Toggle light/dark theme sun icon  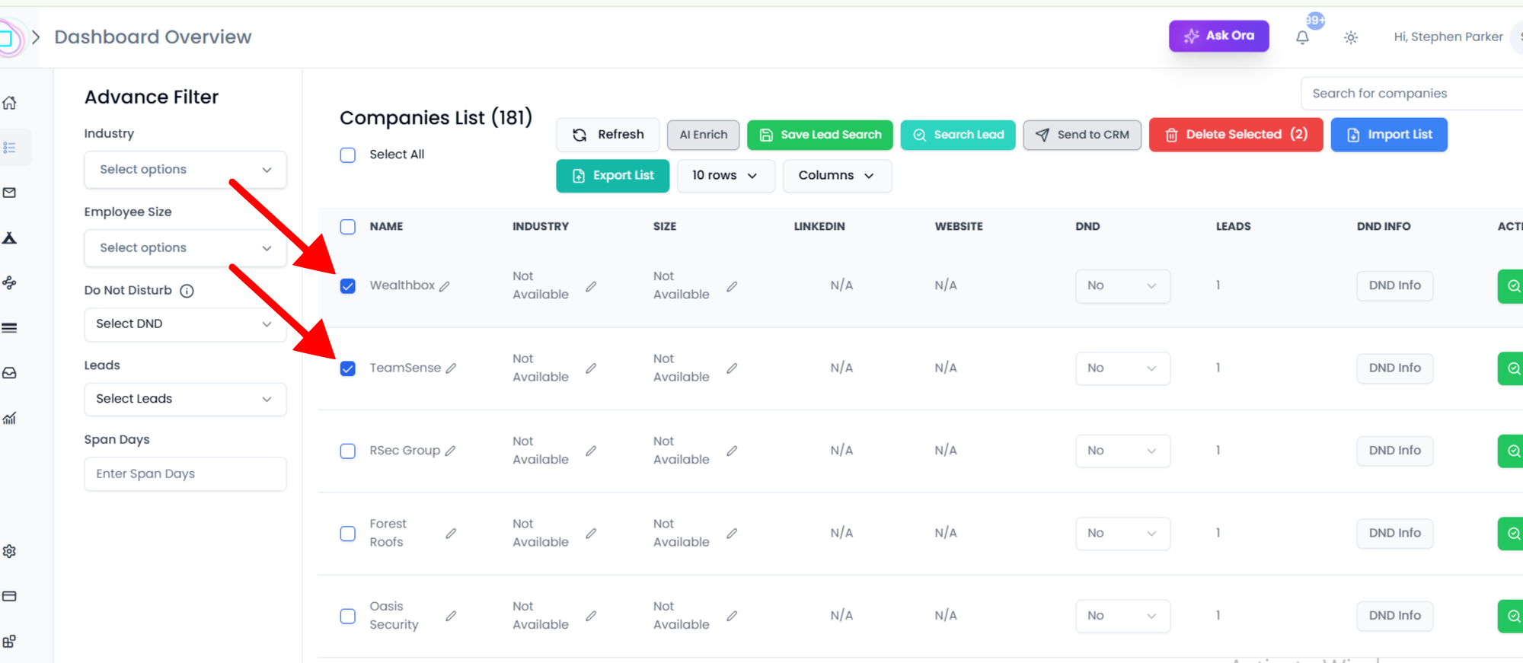(x=1350, y=37)
